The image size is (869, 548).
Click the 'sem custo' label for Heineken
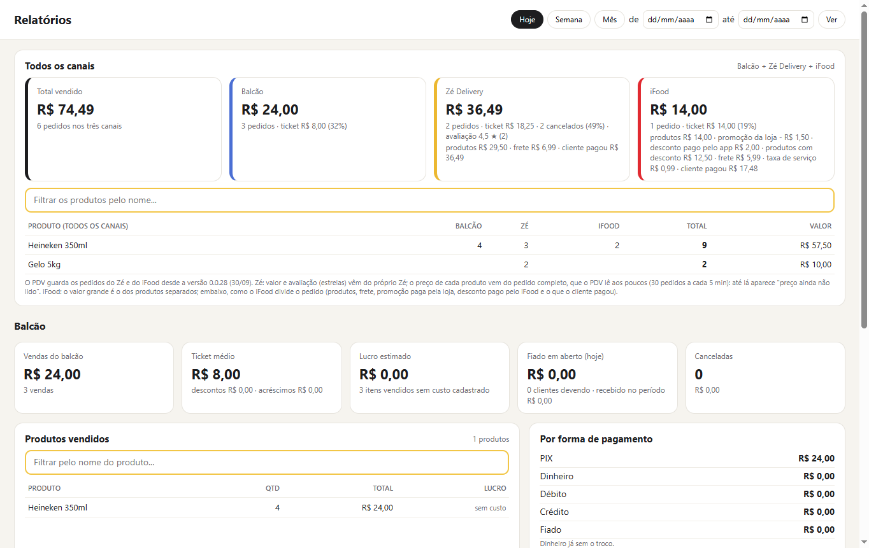491,508
